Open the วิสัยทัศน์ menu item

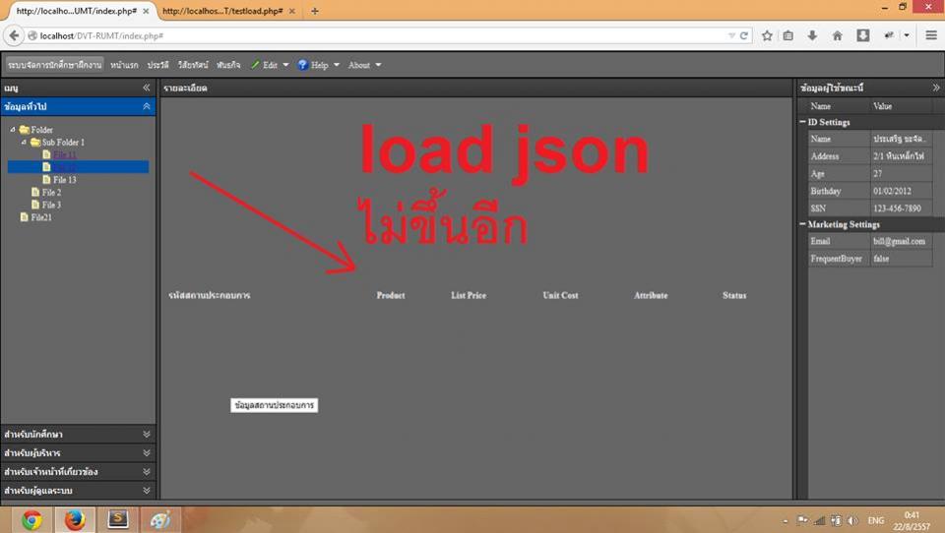click(x=193, y=65)
